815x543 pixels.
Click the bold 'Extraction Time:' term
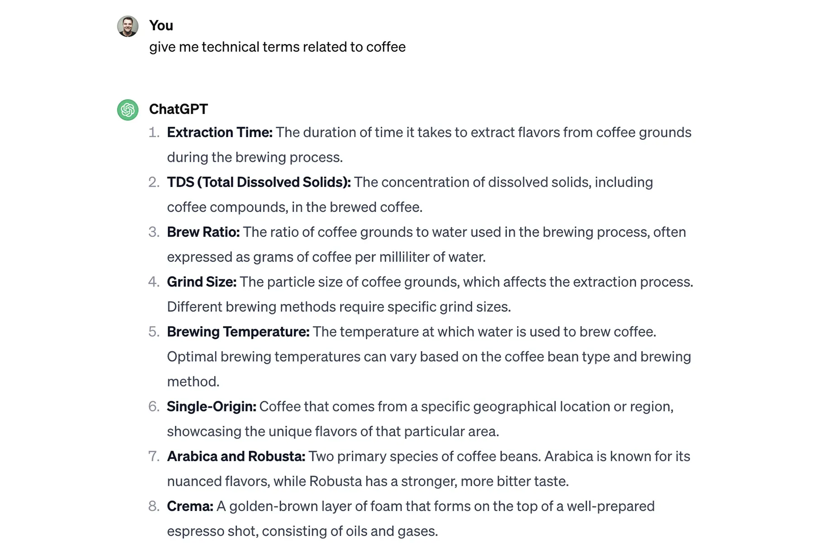click(220, 133)
